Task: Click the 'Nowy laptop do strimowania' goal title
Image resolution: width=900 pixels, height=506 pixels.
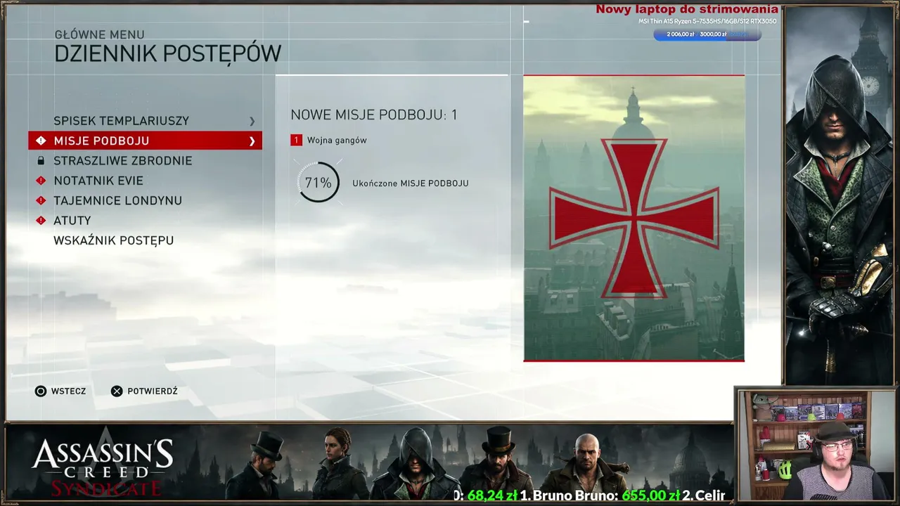Action: pos(687,9)
